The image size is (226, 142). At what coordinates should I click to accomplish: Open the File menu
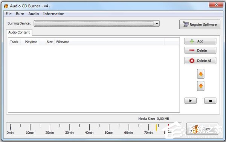point(9,14)
